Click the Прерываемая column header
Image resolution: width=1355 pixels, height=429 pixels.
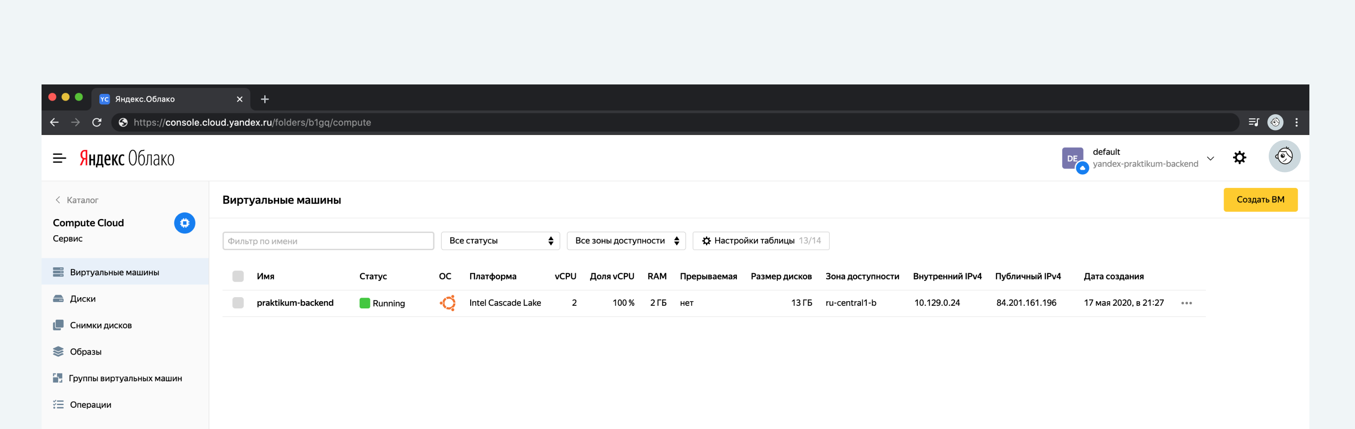tap(708, 276)
